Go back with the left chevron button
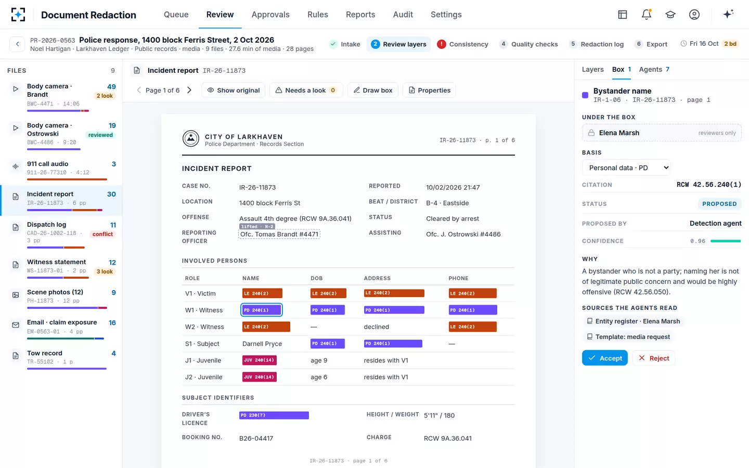The width and height of the screenshot is (749, 468). coord(17,44)
